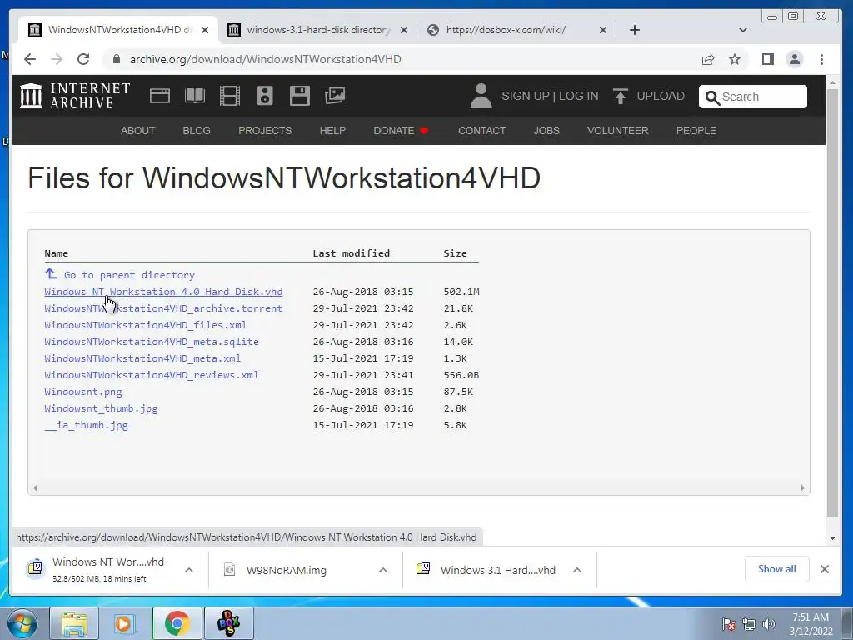Open a new browser tab
The height and width of the screenshot is (640, 853).
[634, 30]
